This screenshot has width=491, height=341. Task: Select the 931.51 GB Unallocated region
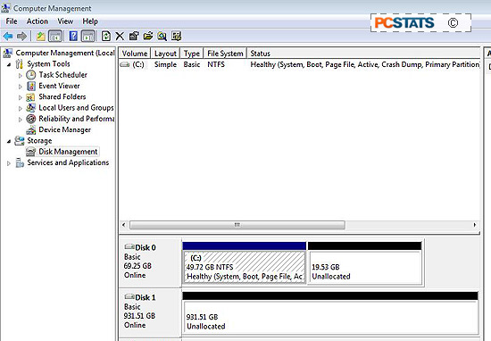tap(330, 312)
